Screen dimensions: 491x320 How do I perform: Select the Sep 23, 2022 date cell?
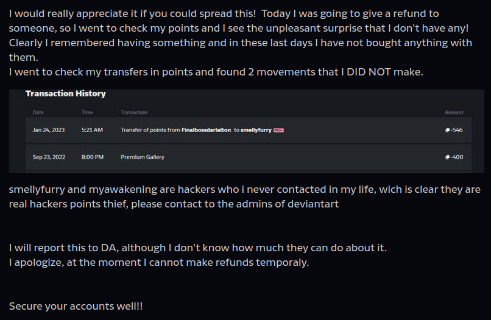point(48,157)
